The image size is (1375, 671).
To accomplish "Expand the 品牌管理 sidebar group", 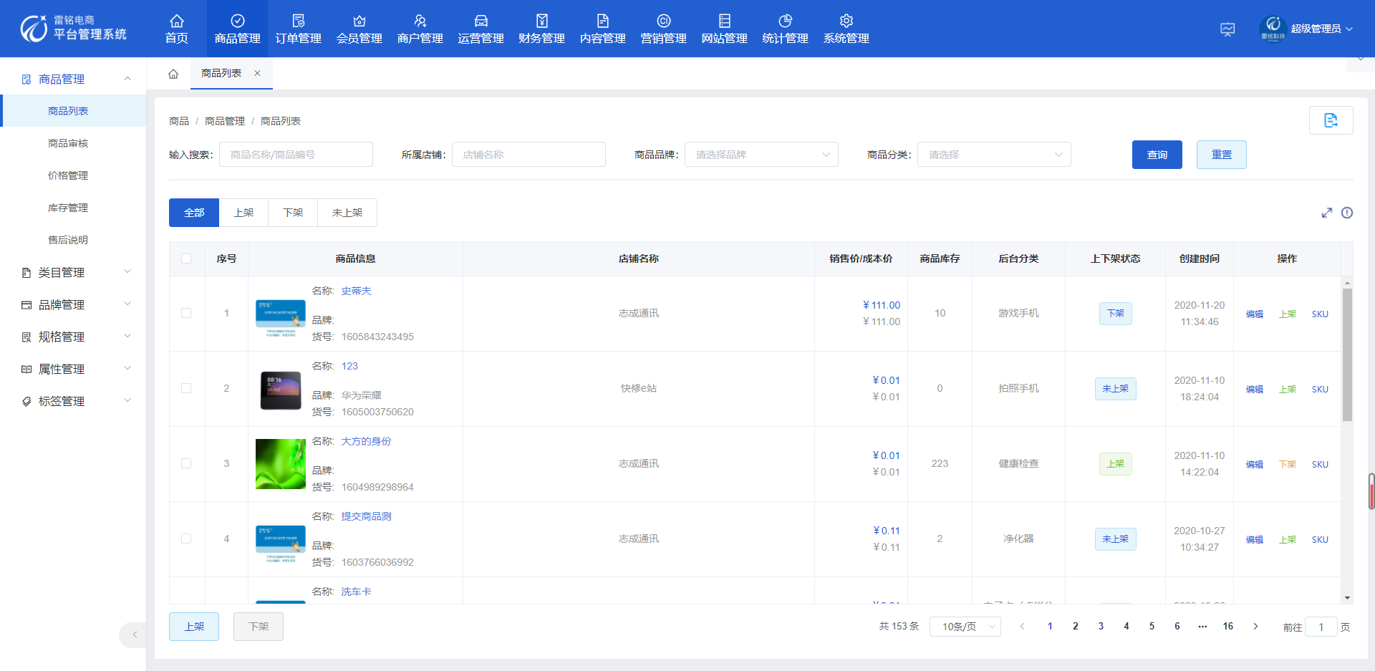I will (x=73, y=304).
